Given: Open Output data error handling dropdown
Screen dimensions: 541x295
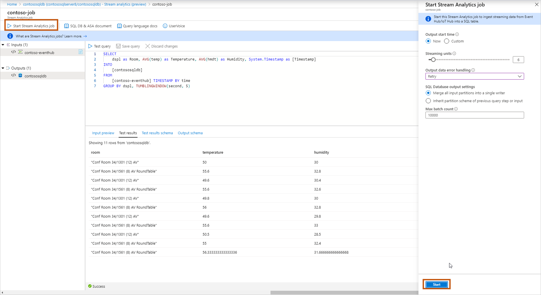Looking at the screenshot, I should coord(474,76).
